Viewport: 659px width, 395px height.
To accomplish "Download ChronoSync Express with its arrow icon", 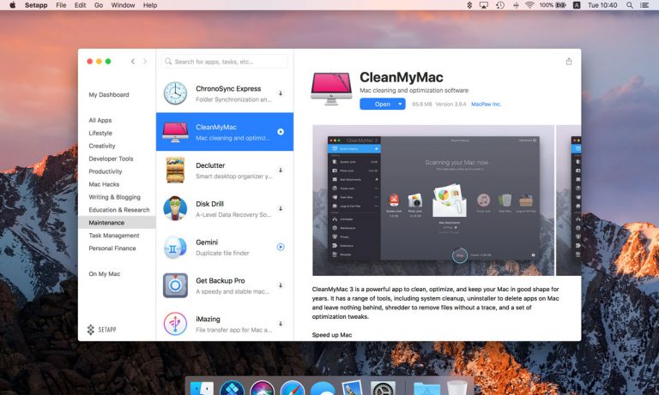I will [x=281, y=93].
